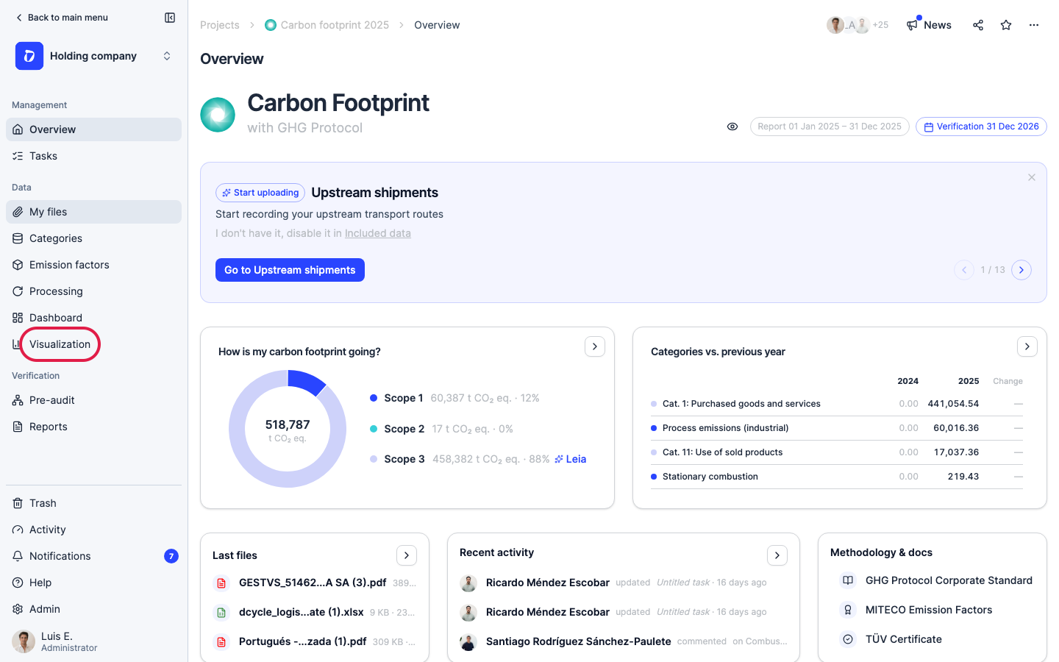
Task: Expand Categories vs. previous year card
Action: tap(1027, 346)
